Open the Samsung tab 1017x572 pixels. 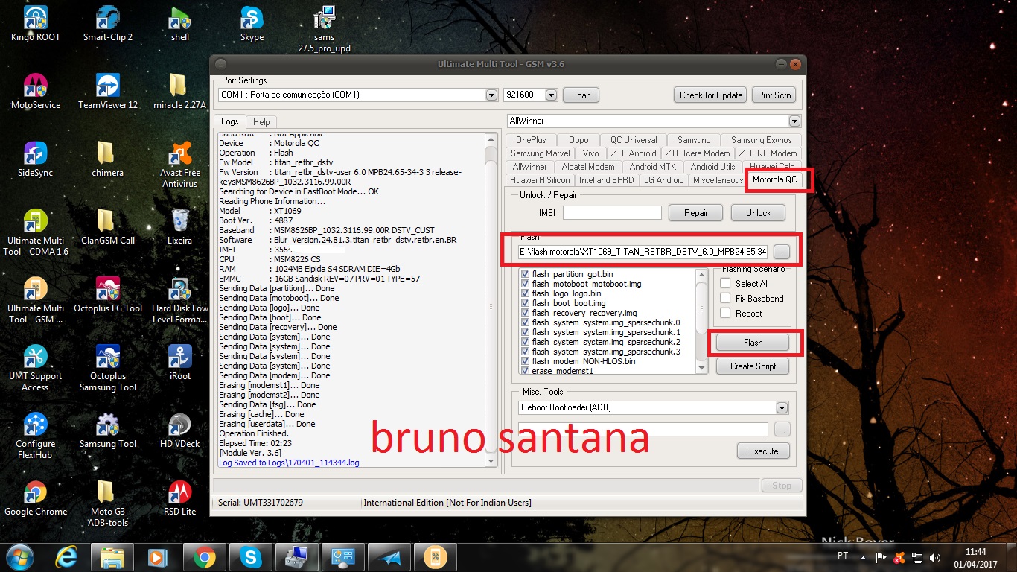tap(694, 140)
